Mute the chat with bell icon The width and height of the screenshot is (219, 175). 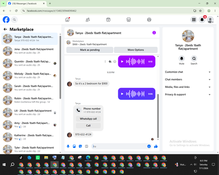click(182, 59)
